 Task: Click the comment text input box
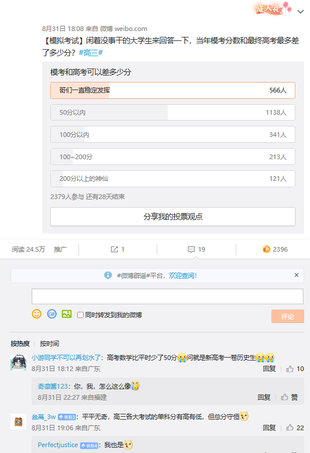pos(167,296)
